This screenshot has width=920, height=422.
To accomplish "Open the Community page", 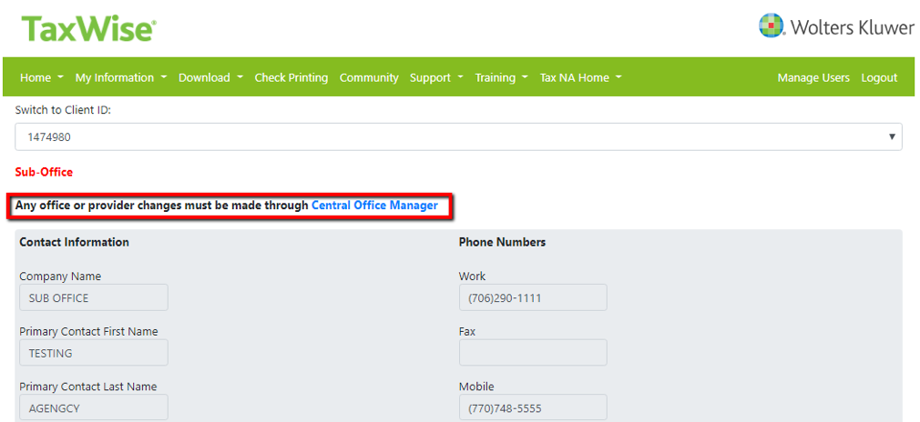I will click(x=369, y=77).
